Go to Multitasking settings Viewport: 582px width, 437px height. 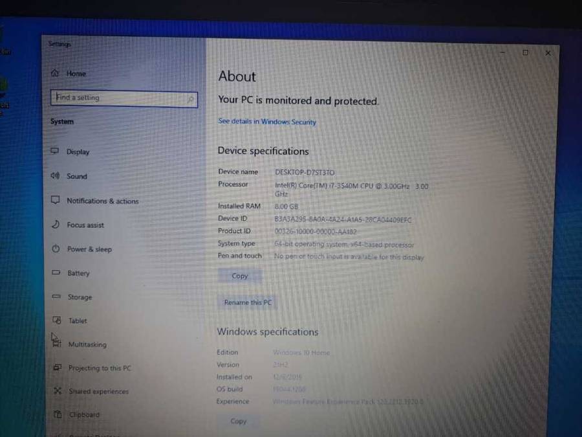87,344
